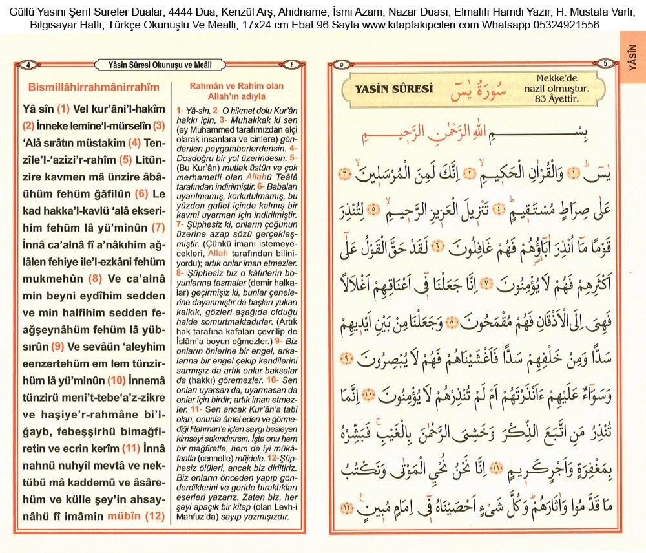Image resolution: width=646 pixels, height=553 pixels.
Task: Click the Mekke'de nazil olmuştur 83 Âyettir note
Action: 557,88
